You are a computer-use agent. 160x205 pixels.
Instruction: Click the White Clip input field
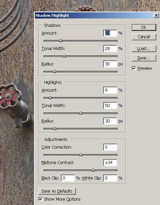click(110, 178)
